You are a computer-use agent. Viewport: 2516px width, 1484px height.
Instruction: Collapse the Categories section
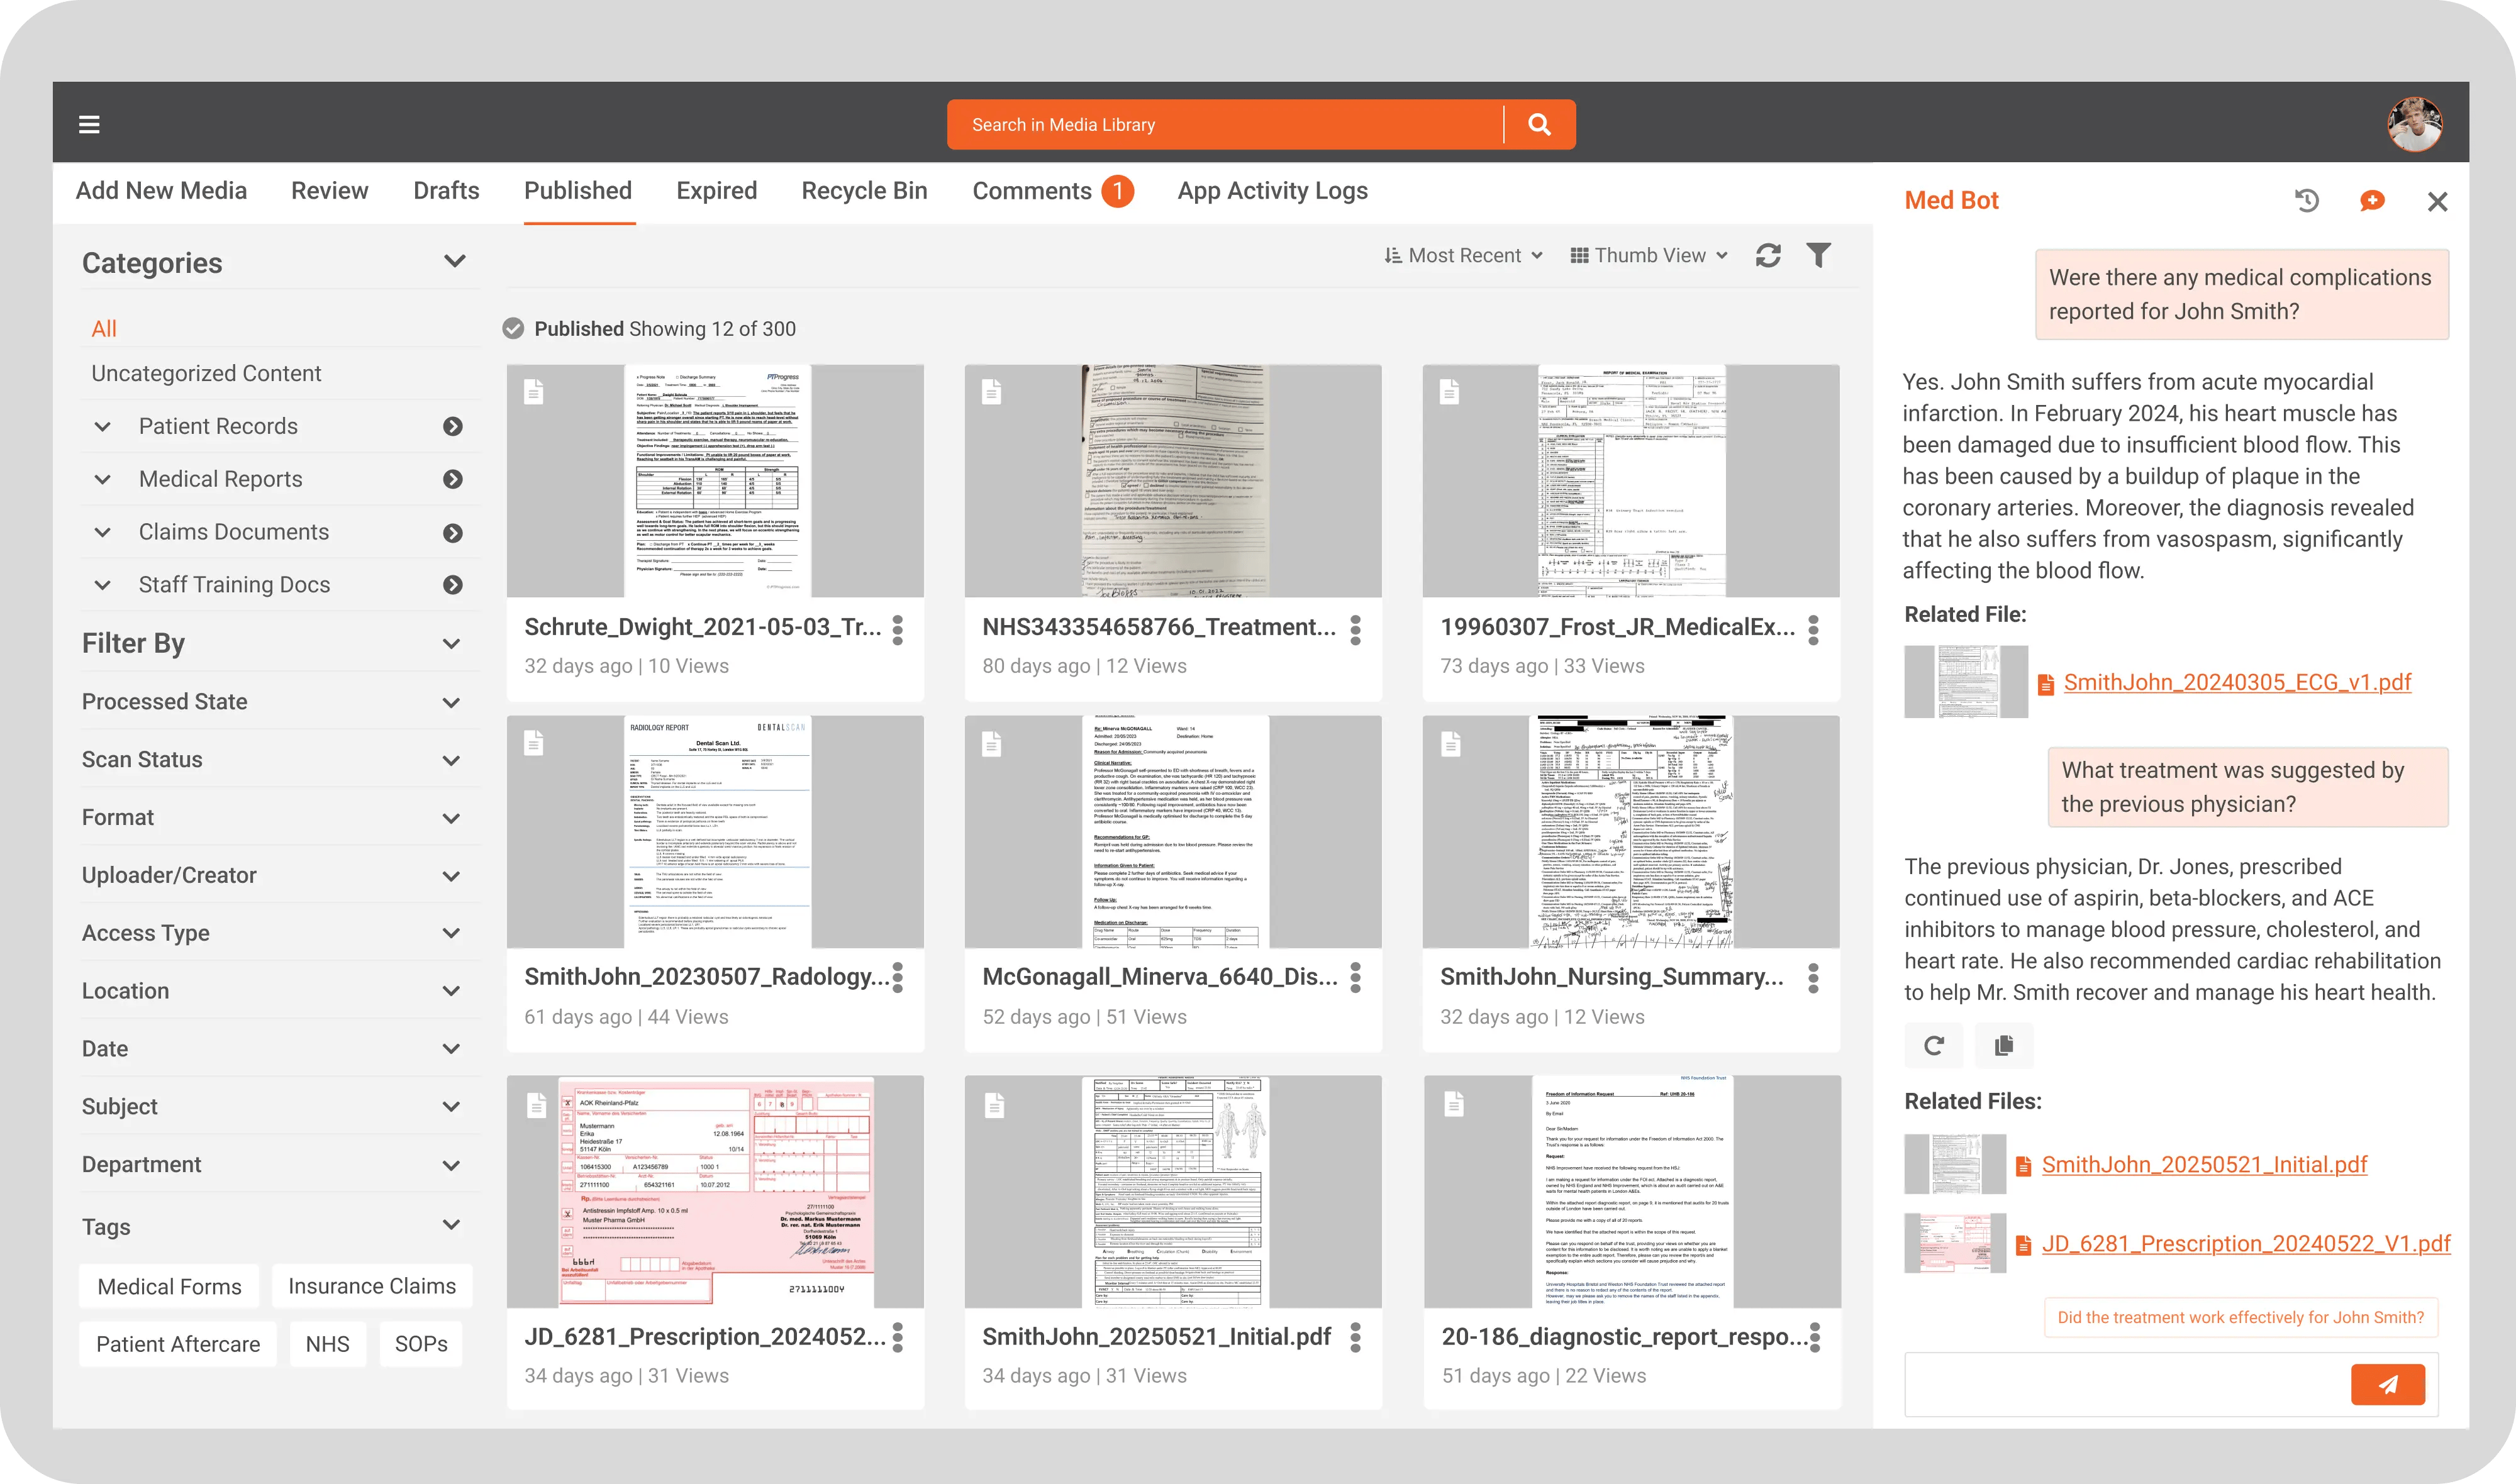455,262
